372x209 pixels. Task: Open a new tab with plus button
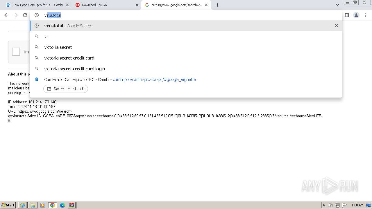pyautogui.click(x=217, y=5)
